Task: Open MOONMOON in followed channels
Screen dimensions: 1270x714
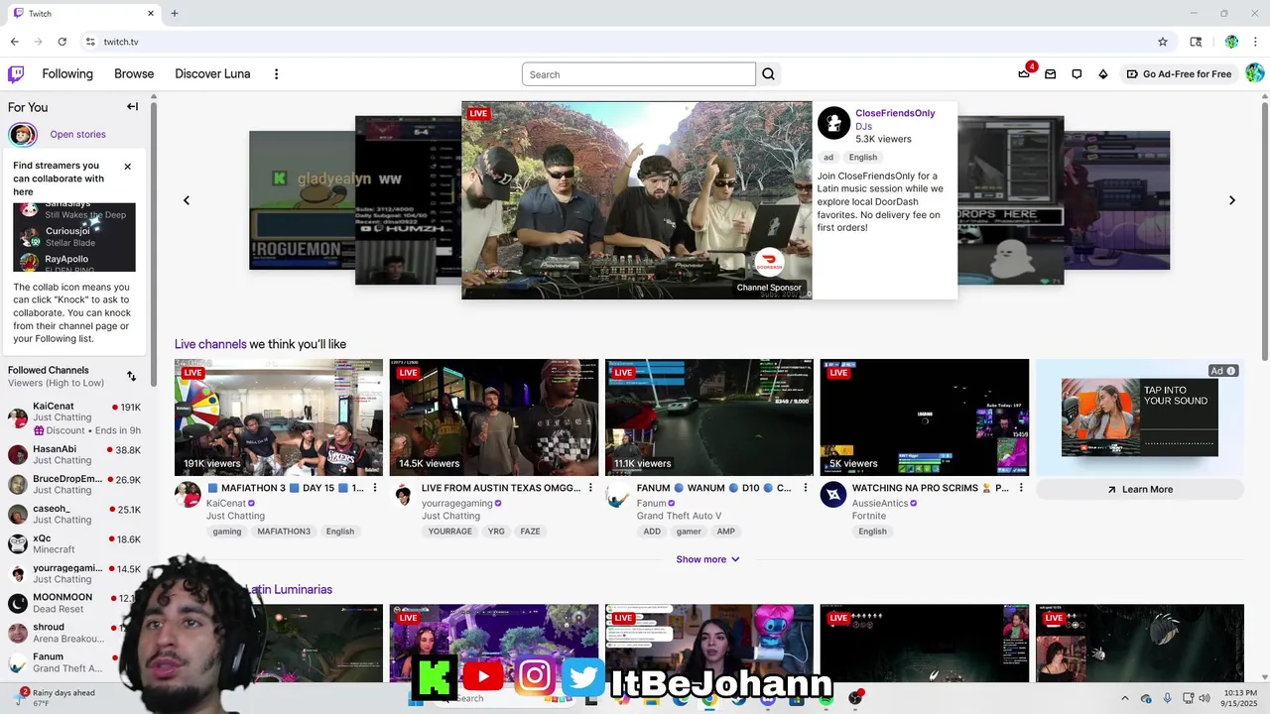Action: [x=74, y=603]
